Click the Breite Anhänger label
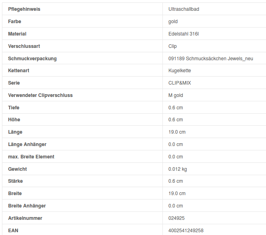This screenshot has width=266, height=235. point(27,206)
